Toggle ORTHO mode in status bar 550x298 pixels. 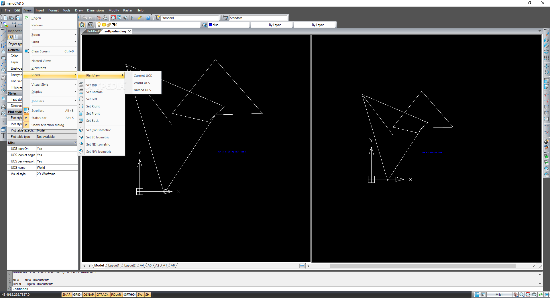tap(129, 295)
